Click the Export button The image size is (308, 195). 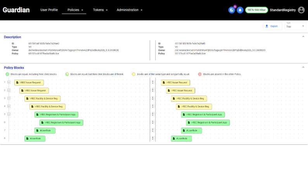[272, 26]
